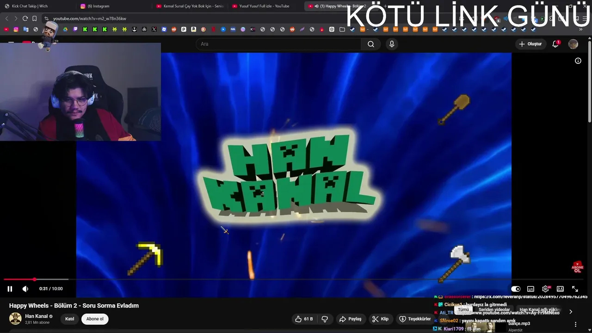Screen dimensions: 592x333
Task: Mute the video with the speaker icon
Action: pyautogui.click(x=25, y=289)
